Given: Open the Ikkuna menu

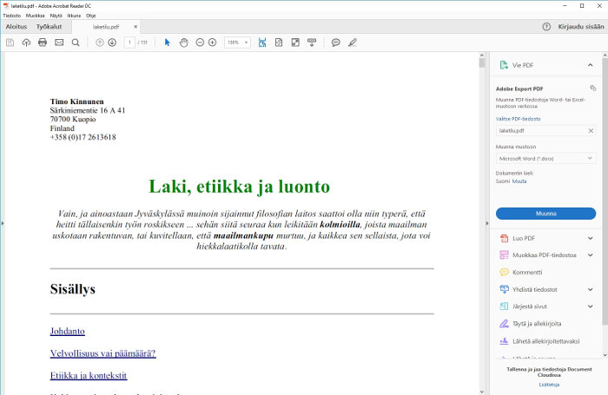Looking at the screenshot, I should [74, 16].
